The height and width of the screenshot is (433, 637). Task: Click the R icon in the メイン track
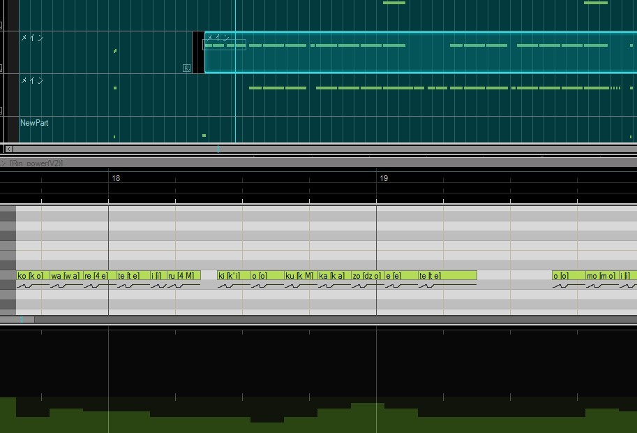186,68
